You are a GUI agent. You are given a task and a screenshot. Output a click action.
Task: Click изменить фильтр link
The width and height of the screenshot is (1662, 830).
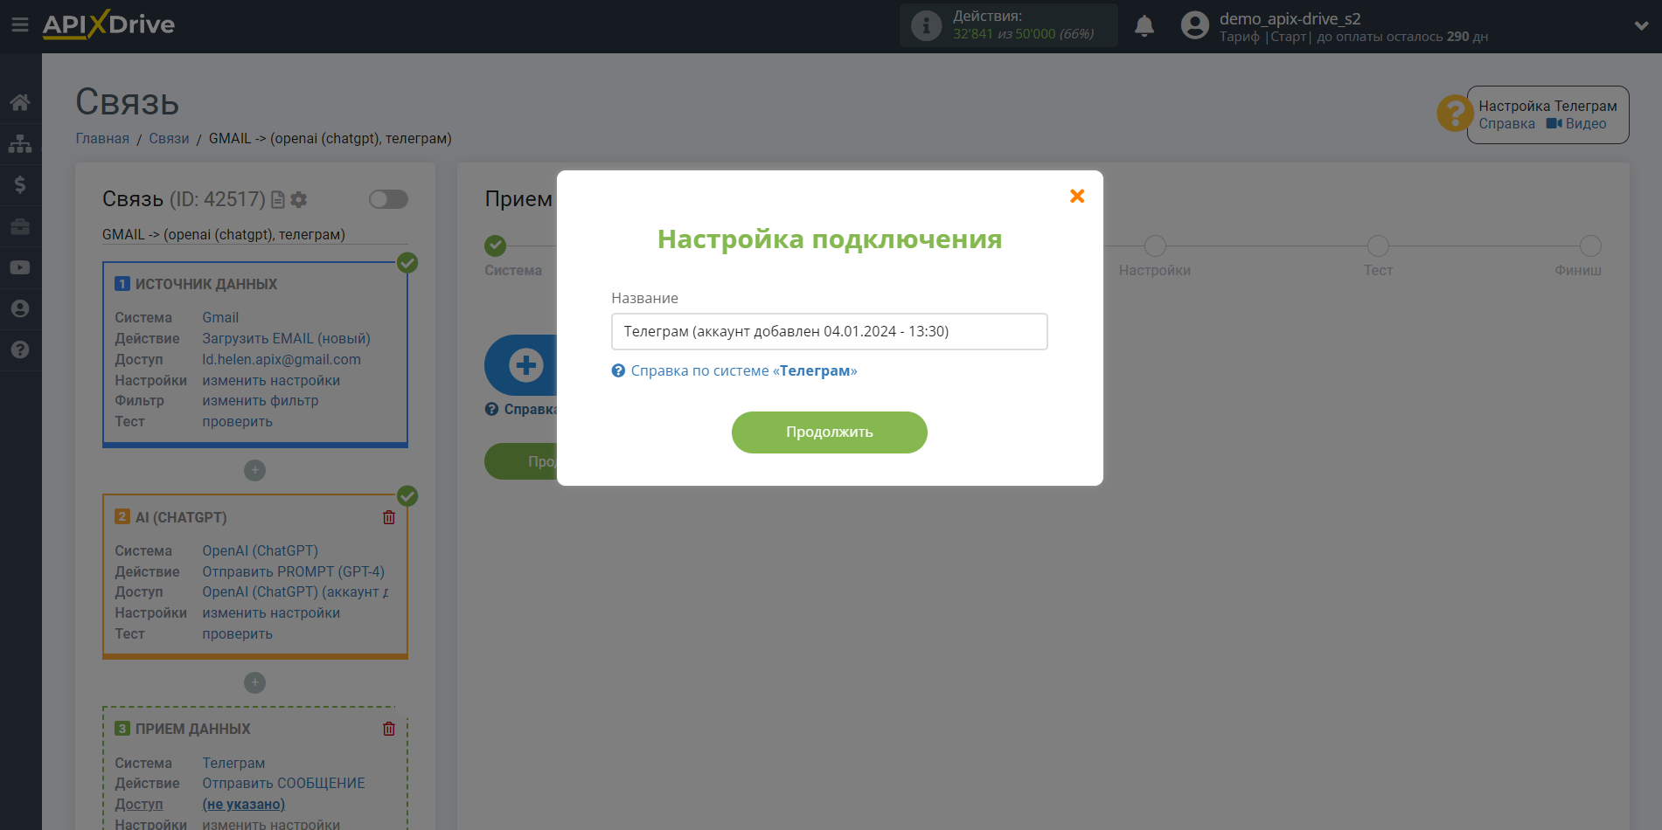tap(261, 401)
